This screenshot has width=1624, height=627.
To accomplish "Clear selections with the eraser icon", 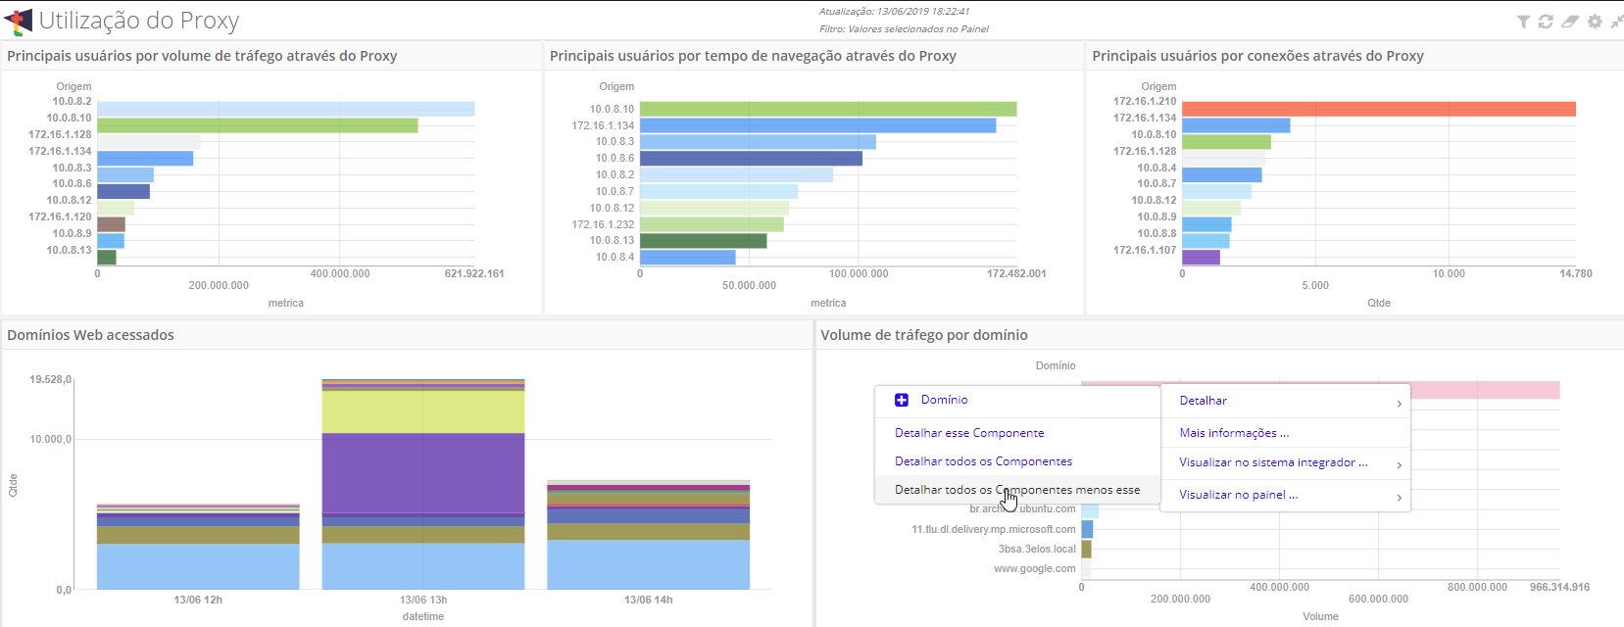I will coord(1570,22).
